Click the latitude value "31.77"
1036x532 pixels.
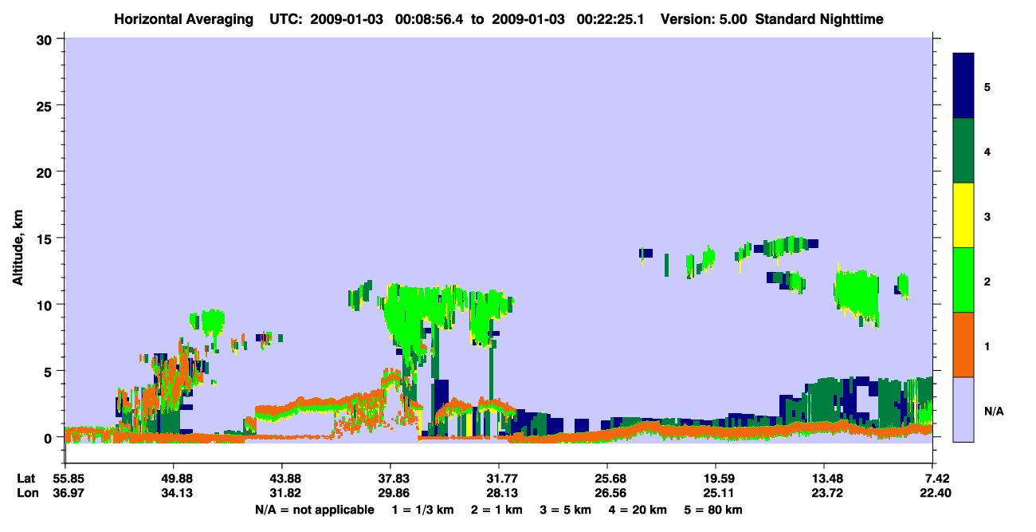499,479
